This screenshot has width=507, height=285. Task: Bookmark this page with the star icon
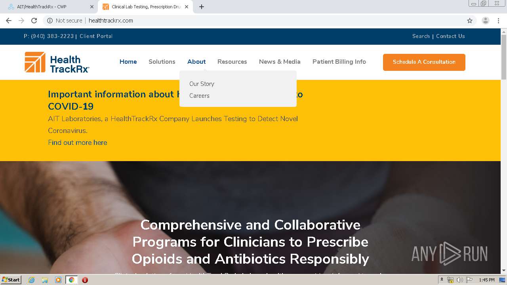pos(470,21)
